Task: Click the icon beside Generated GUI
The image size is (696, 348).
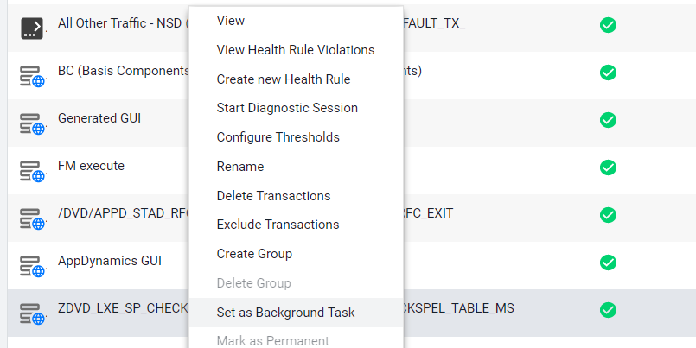Action: coord(32,123)
